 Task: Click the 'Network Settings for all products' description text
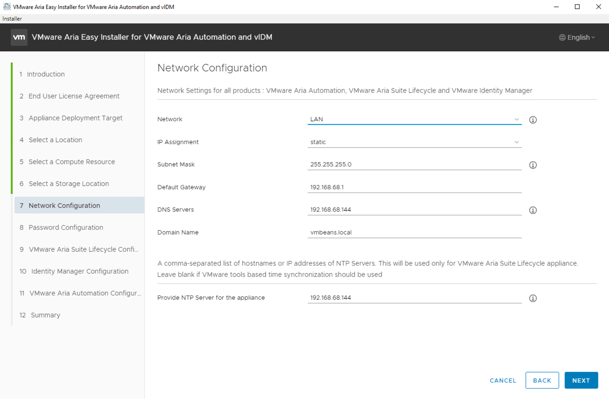[345, 90]
